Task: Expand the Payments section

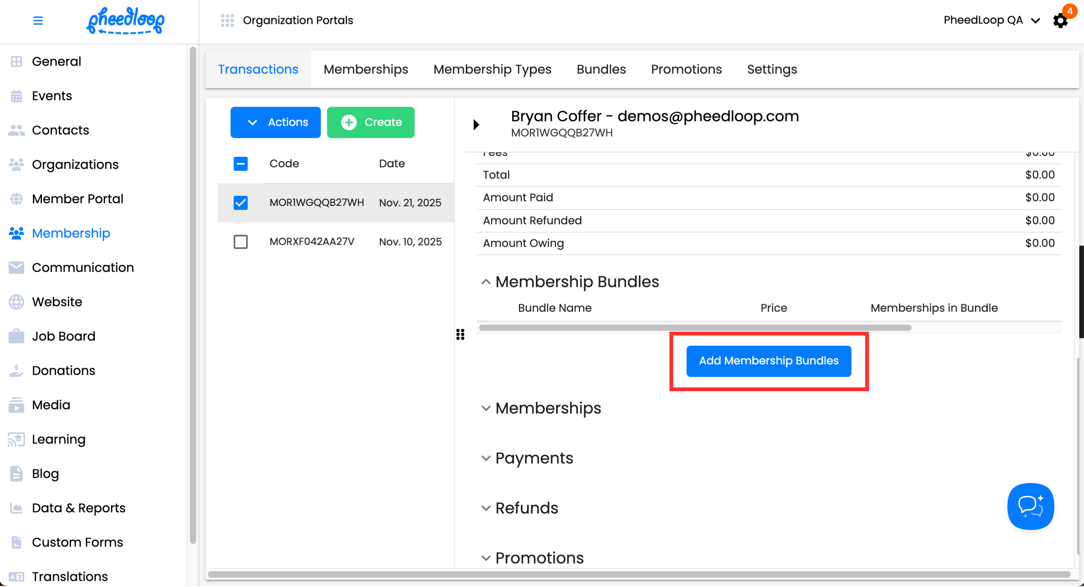Action: click(x=486, y=458)
